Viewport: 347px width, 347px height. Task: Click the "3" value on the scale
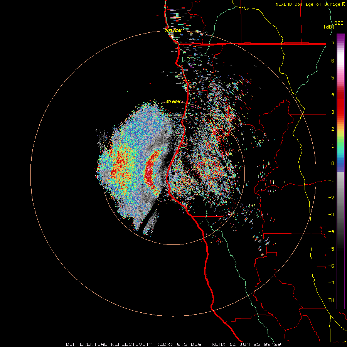point(333,112)
